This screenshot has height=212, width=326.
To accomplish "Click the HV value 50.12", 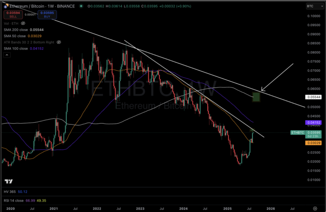I will (23, 192).
